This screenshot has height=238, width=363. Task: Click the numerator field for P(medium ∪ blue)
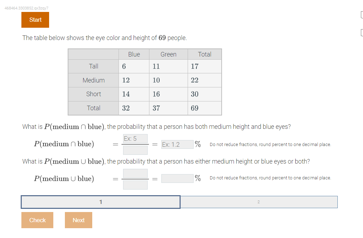(135, 173)
